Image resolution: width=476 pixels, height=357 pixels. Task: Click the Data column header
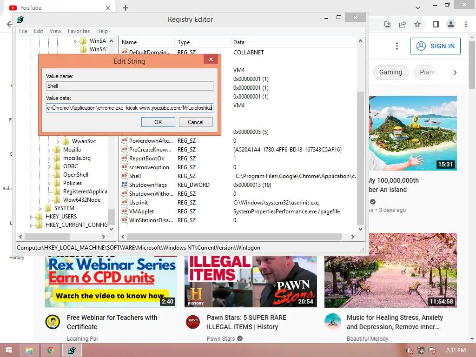coord(293,42)
